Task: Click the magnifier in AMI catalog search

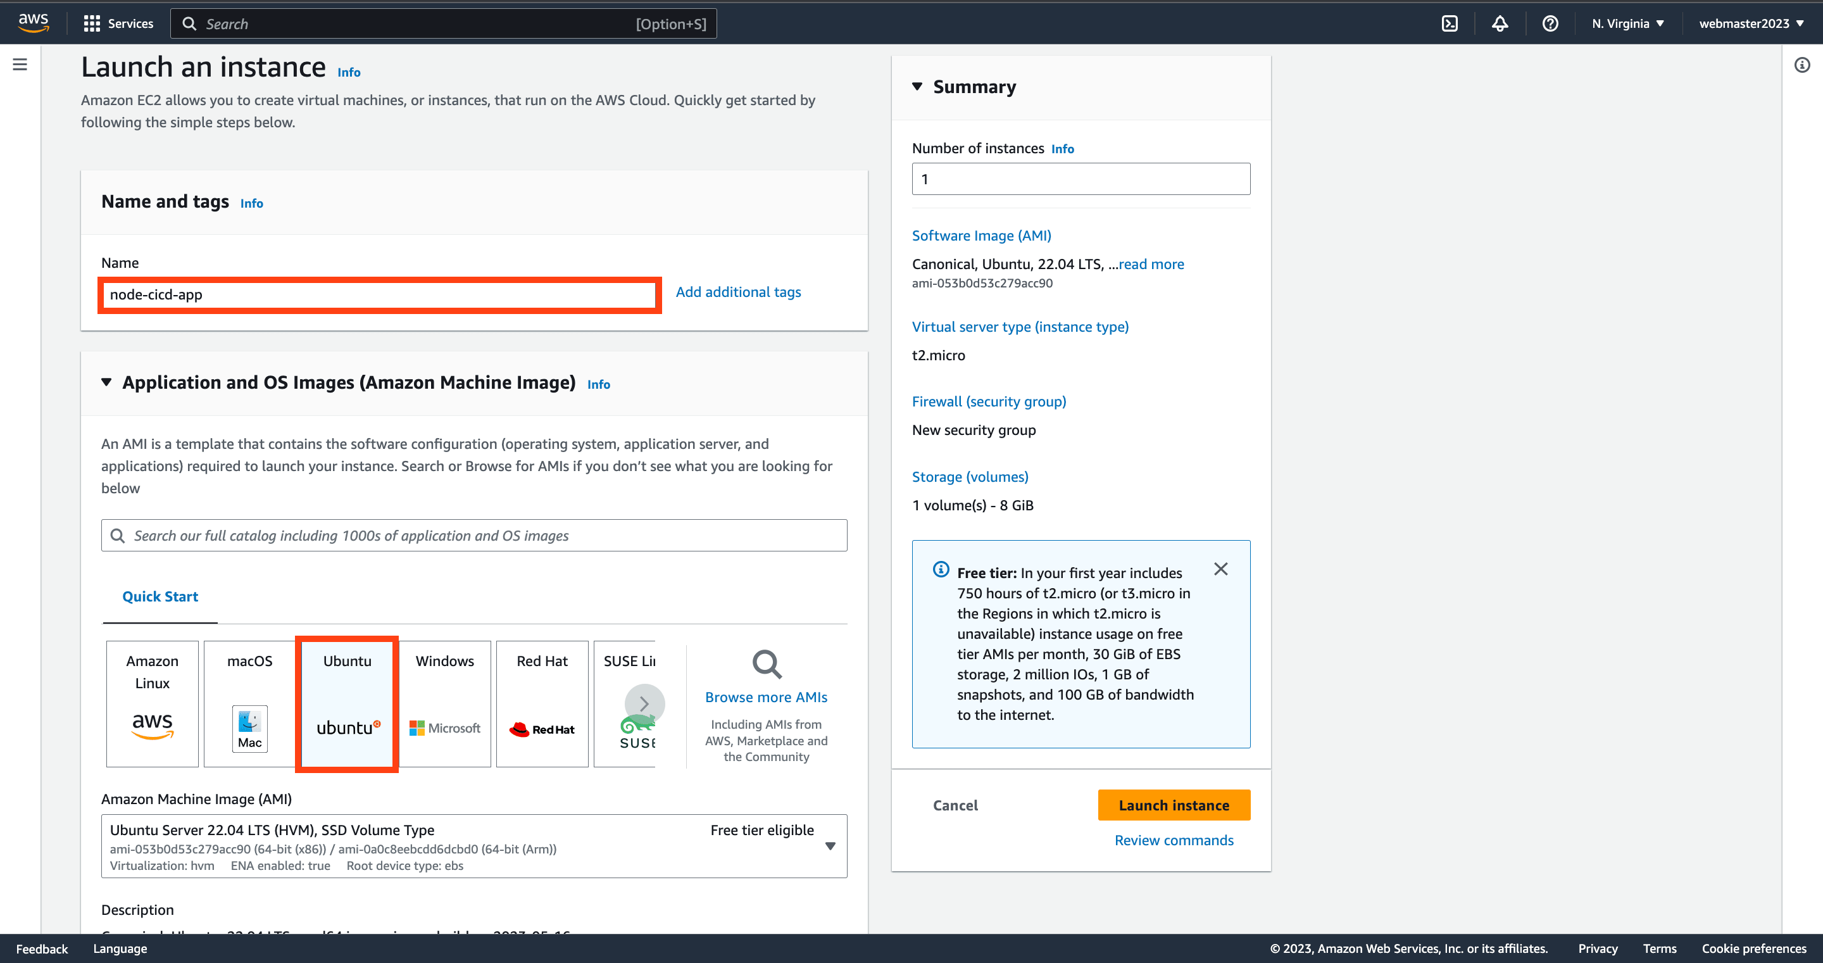Action: (118, 536)
